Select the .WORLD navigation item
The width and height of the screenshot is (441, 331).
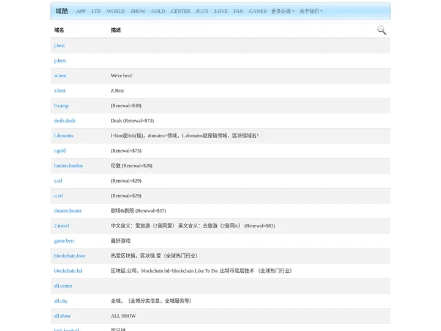tap(115, 11)
